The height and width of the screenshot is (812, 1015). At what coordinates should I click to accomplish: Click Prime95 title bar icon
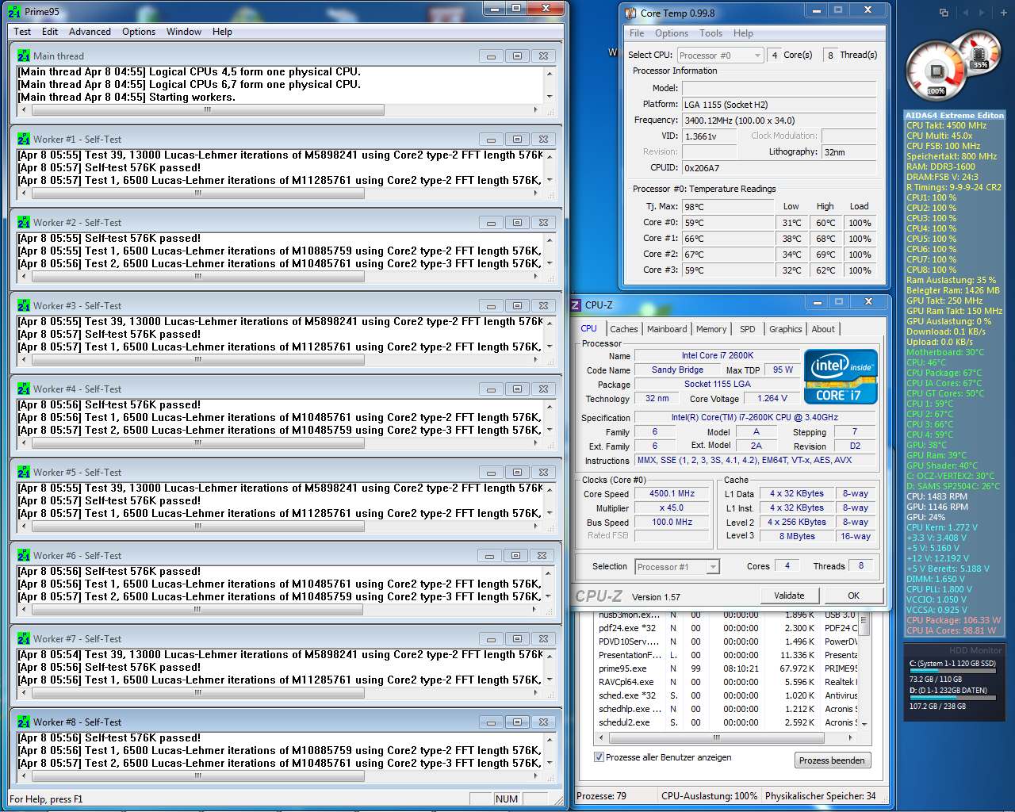click(x=14, y=12)
